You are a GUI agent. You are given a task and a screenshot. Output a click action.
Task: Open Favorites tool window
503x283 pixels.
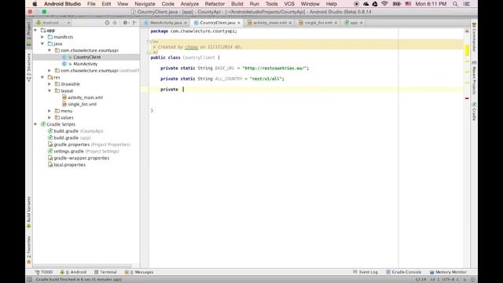coord(29,250)
